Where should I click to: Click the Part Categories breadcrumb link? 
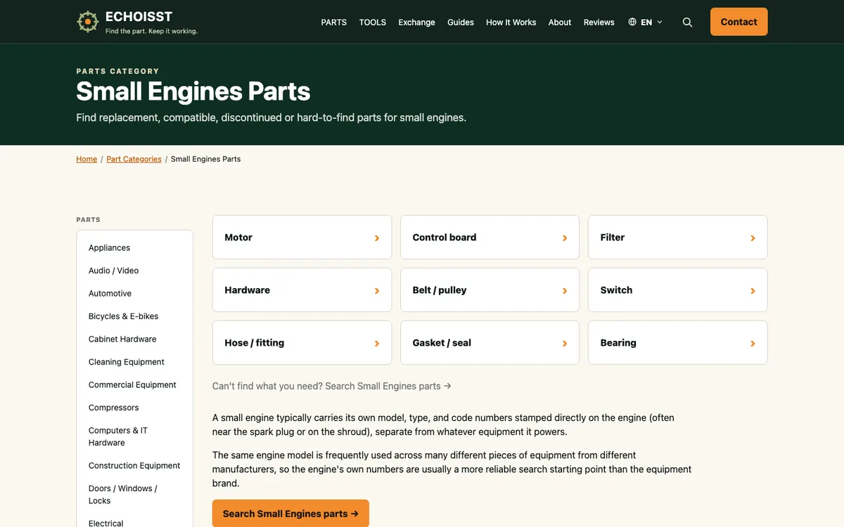134,159
